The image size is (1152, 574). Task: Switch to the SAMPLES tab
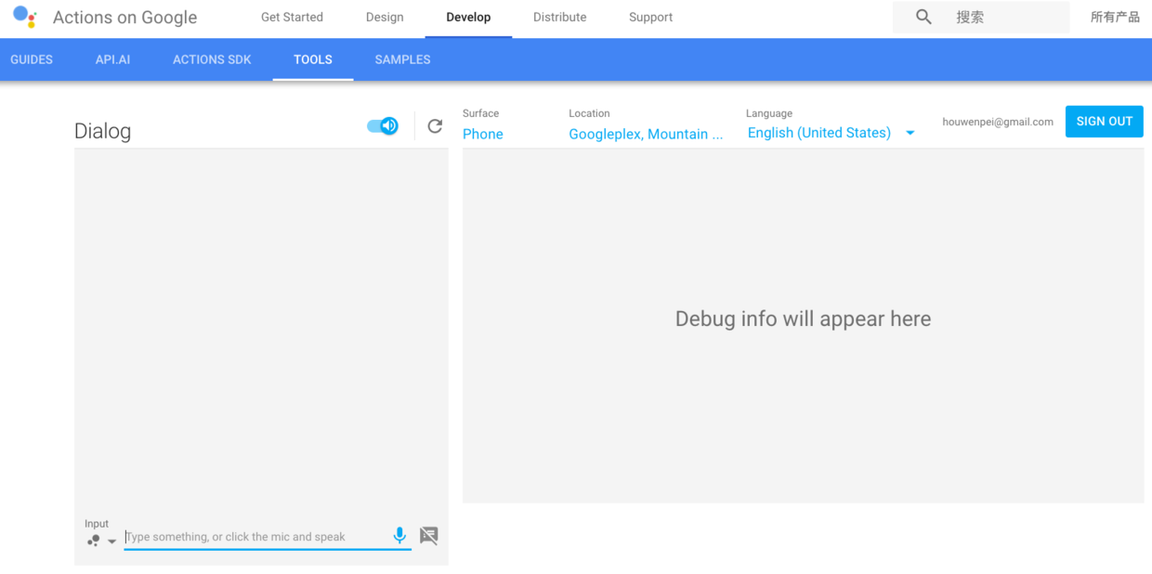(402, 59)
